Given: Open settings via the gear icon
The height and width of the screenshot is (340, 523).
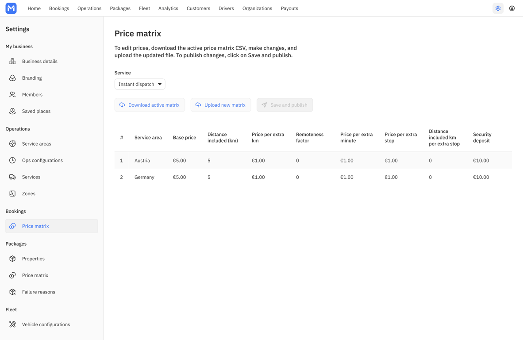Looking at the screenshot, I should [498, 8].
